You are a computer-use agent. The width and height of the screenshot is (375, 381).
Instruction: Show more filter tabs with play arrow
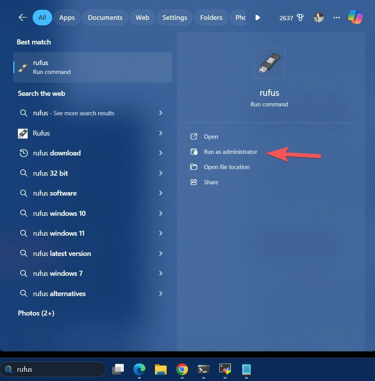pyautogui.click(x=258, y=18)
